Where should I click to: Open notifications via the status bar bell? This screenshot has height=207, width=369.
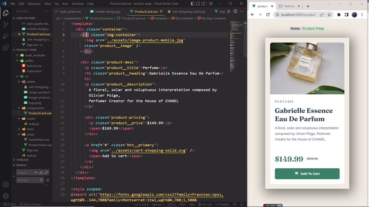pyautogui.click(x=242, y=204)
